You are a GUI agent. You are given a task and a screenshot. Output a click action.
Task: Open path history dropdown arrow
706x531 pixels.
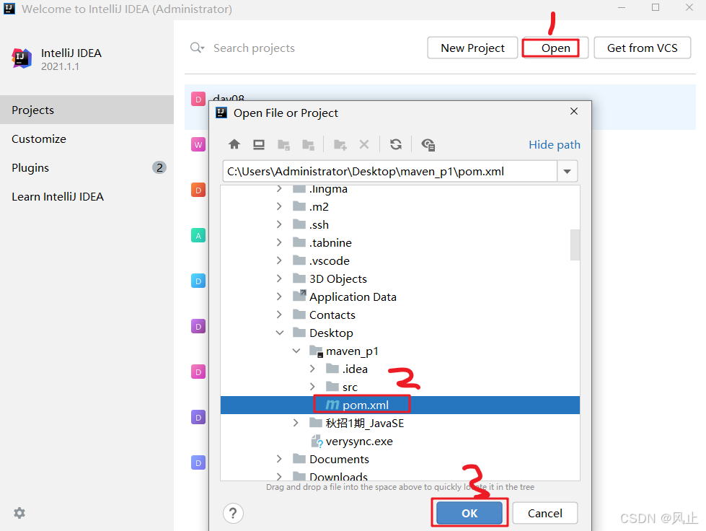[568, 172]
